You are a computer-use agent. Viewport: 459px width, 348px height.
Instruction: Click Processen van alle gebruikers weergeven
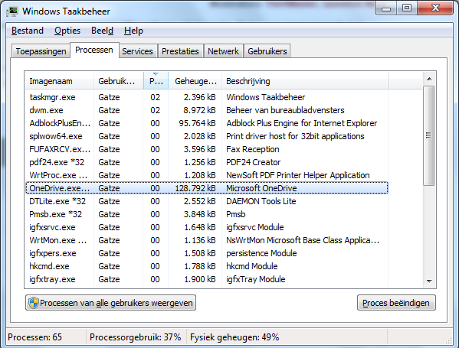pos(110,303)
